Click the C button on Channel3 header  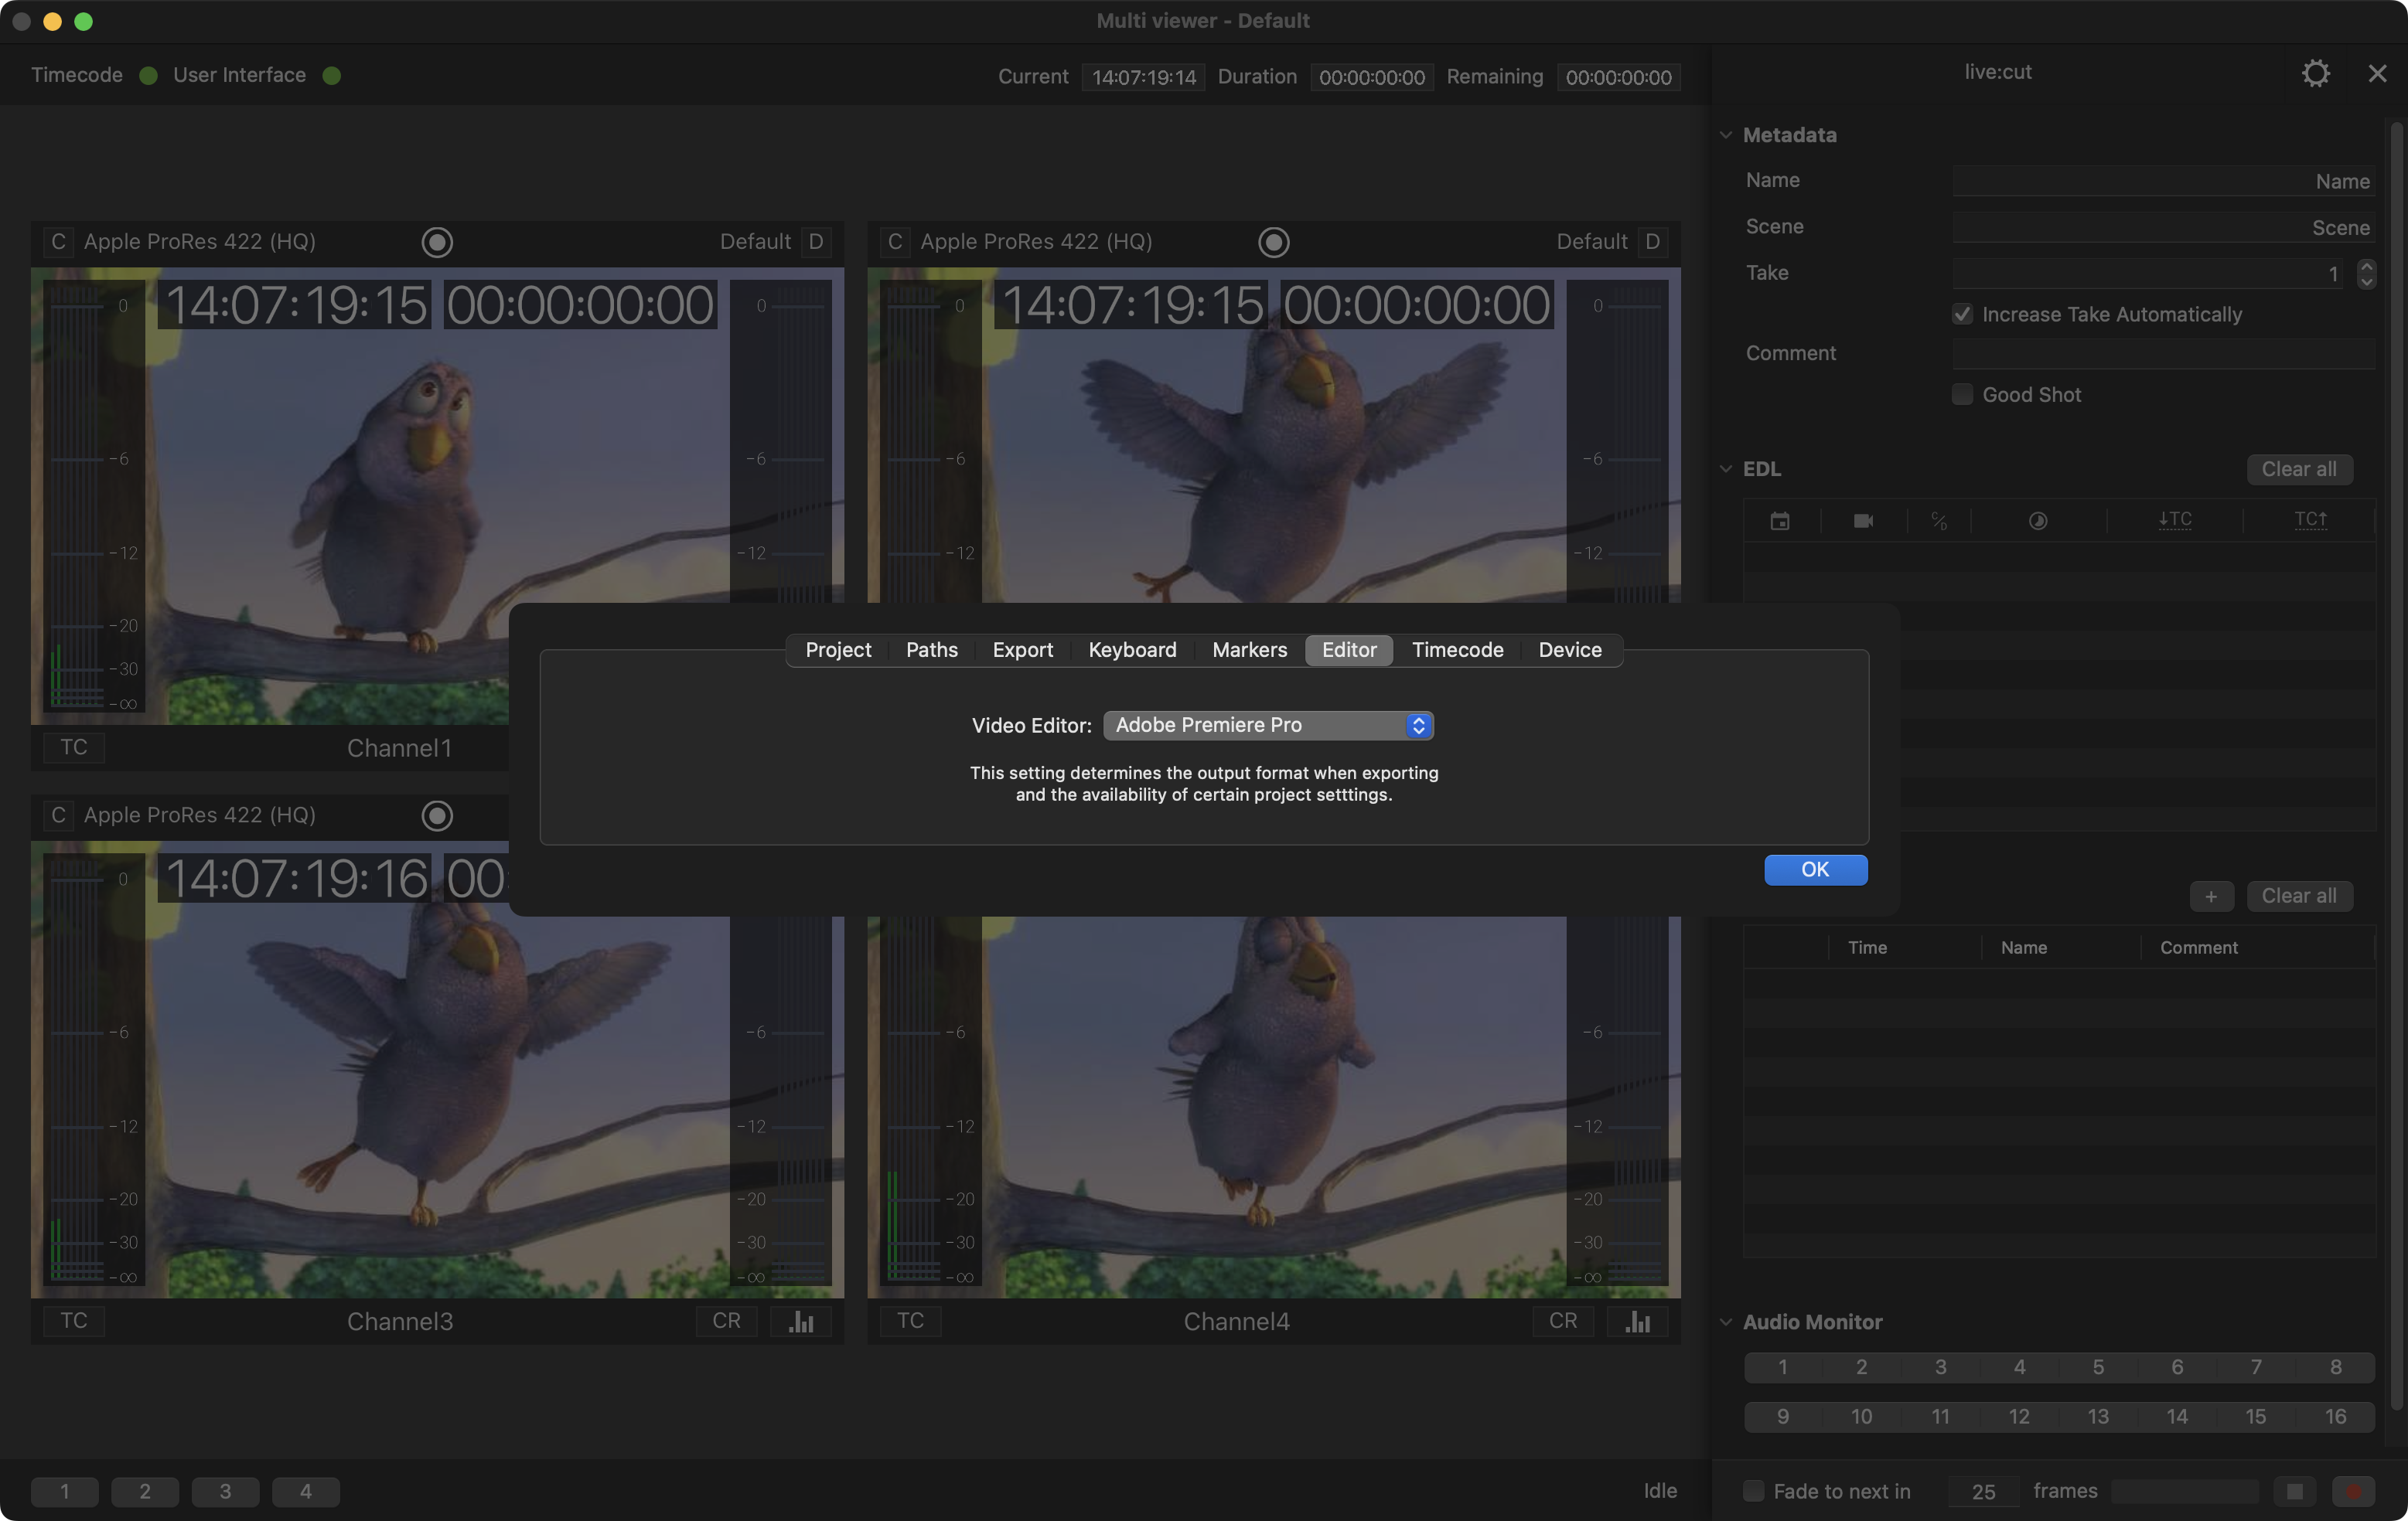click(x=58, y=815)
